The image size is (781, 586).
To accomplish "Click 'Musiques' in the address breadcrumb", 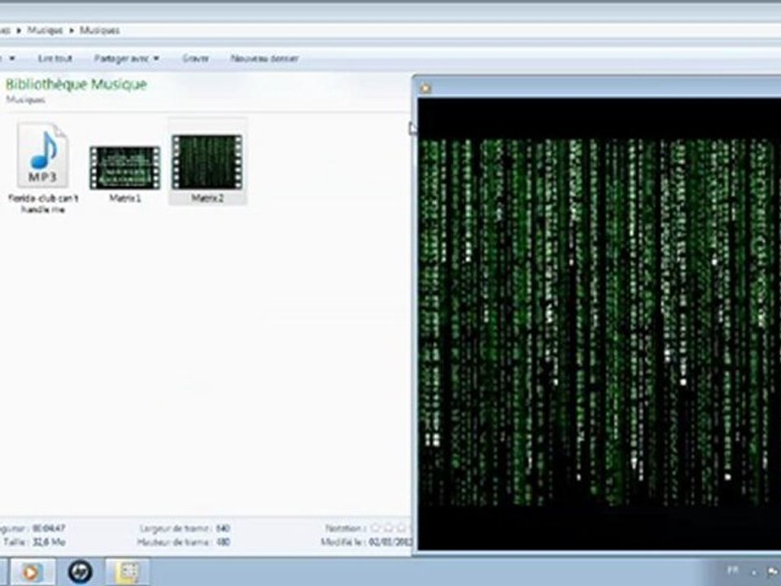I will click(99, 30).
